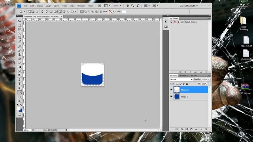Toggle Lock transparent pixels

(x=177, y=84)
